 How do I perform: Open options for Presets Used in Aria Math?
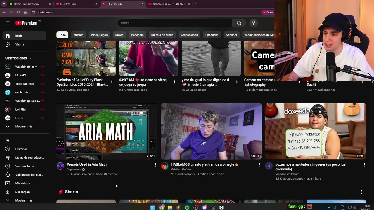pos(155,165)
